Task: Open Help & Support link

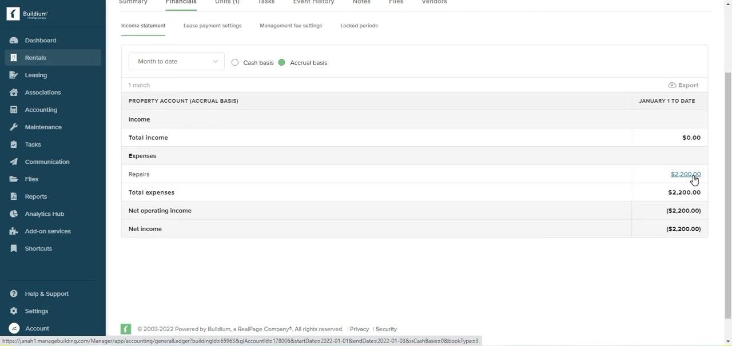Action: coord(46,294)
